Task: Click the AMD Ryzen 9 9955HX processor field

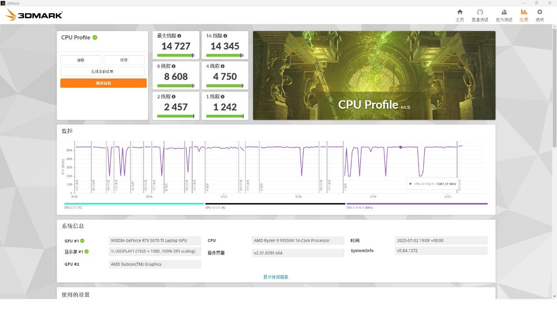Action: pyautogui.click(x=298, y=241)
